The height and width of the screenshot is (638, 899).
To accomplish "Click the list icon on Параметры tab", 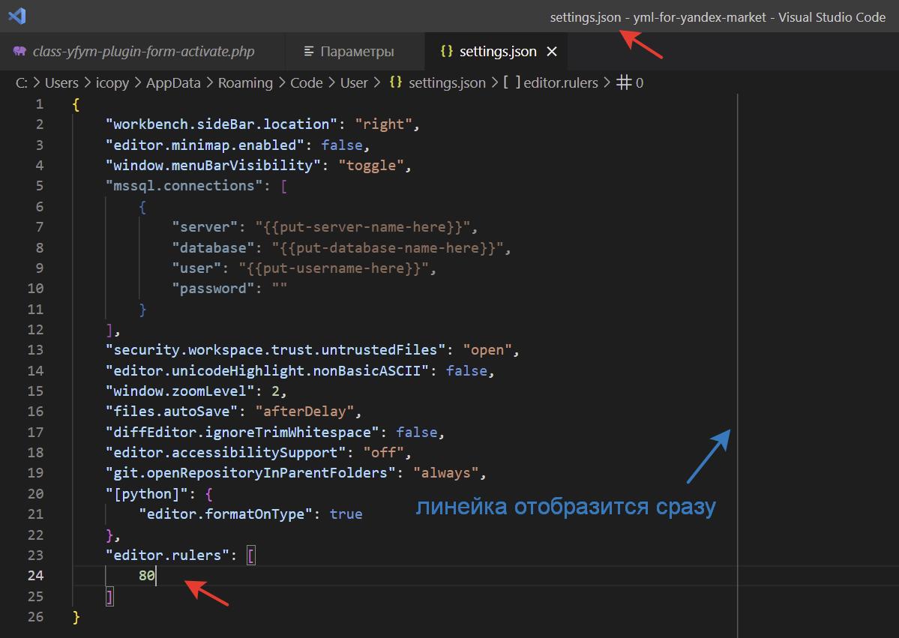I will click(x=309, y=52).
